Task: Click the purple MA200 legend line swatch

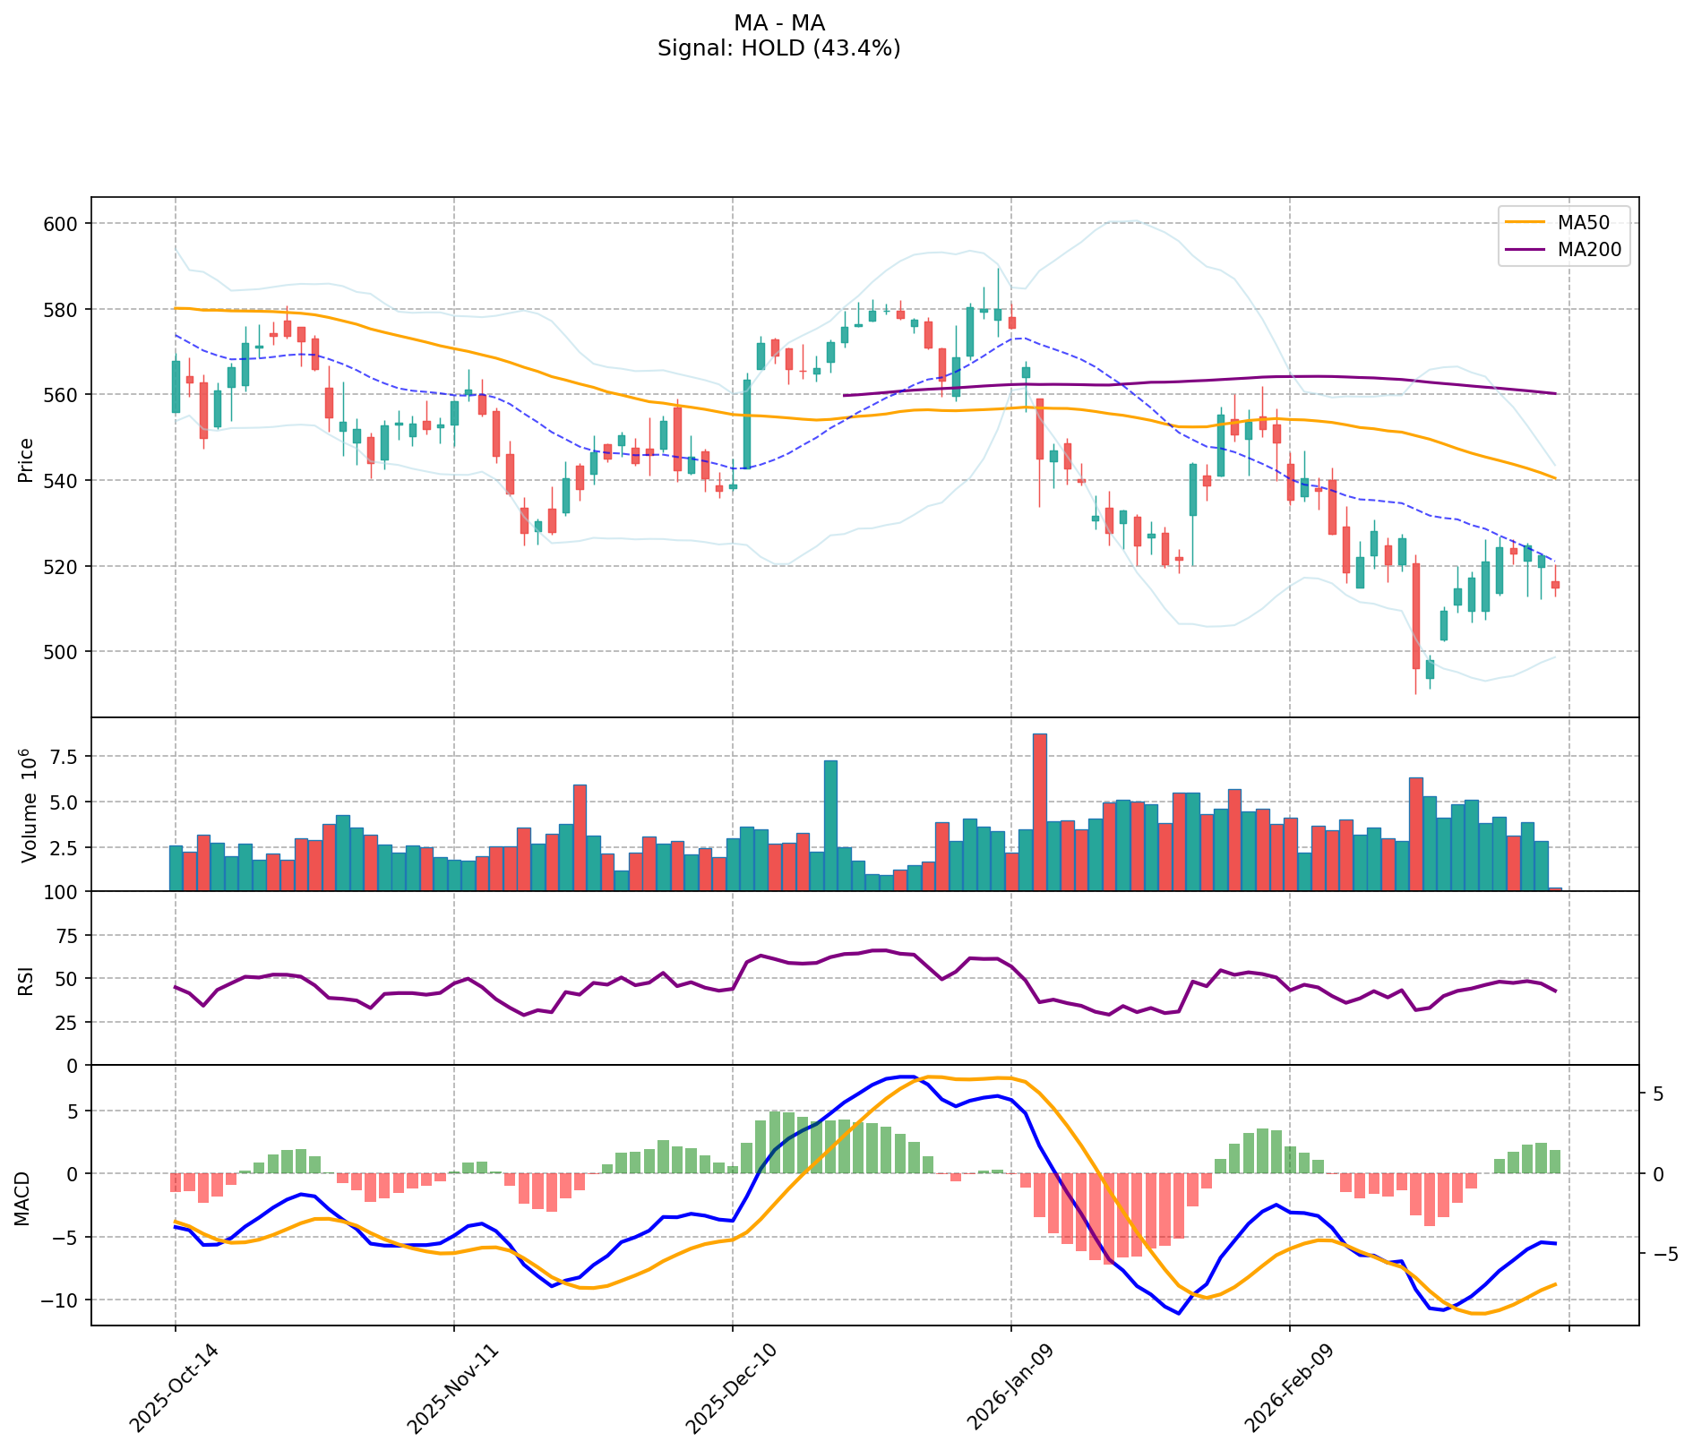Action: tap(1525, 250)
